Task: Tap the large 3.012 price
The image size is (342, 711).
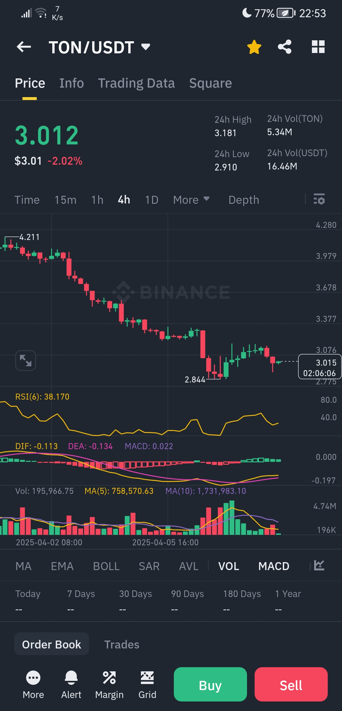Action: pyautogui.click(x=47, y=136)
